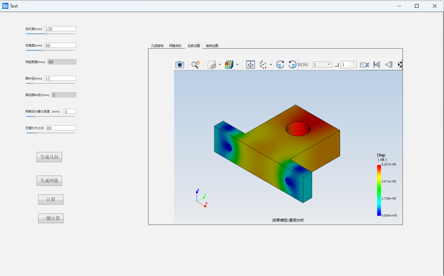Click the toolbar overflow arrow at right edge
444x276 pixels.
coord(400,65)
